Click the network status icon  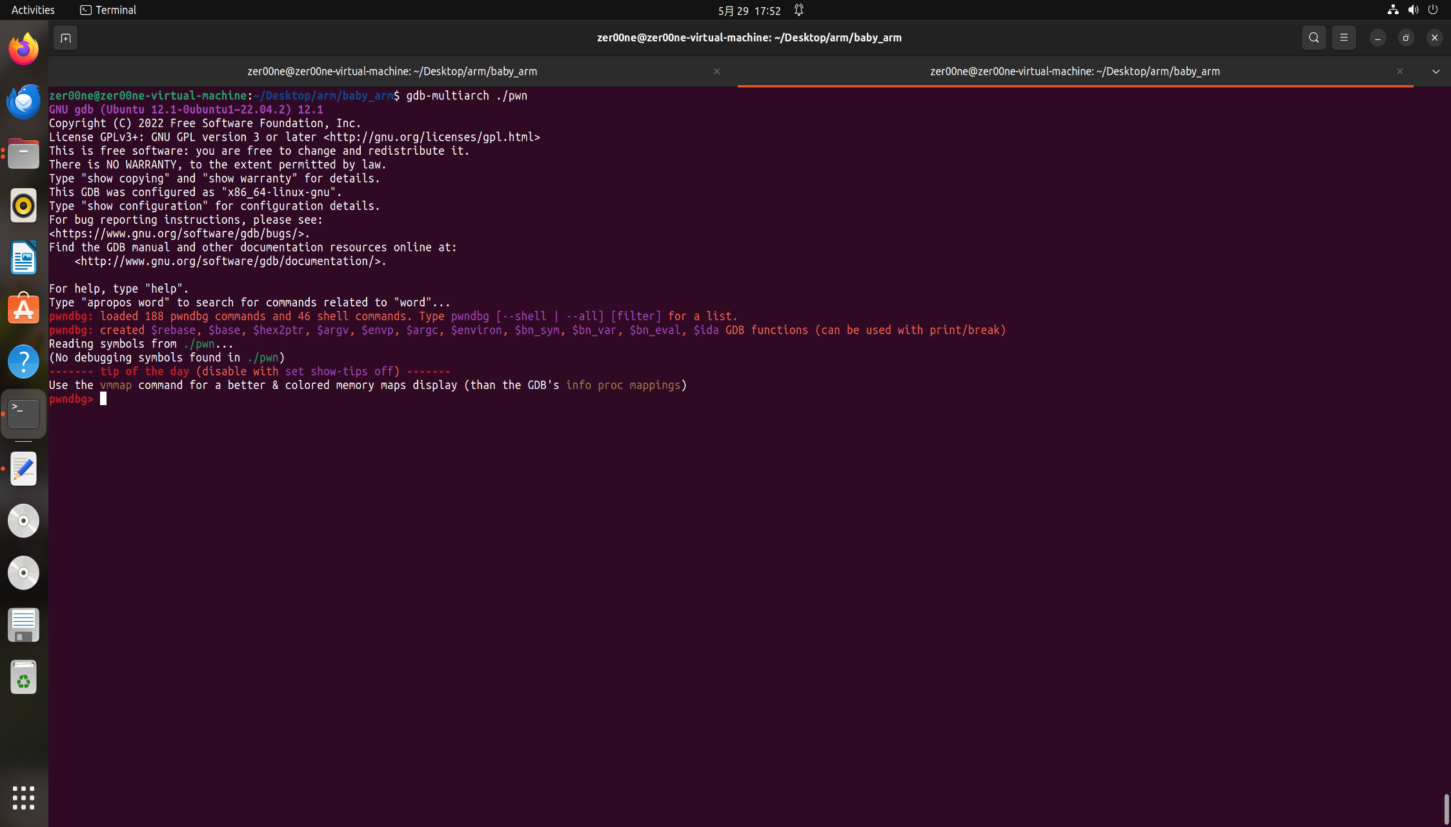pos(1392,10)
